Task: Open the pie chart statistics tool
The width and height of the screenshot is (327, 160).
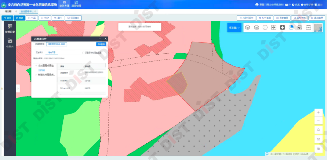Action: 291,28
